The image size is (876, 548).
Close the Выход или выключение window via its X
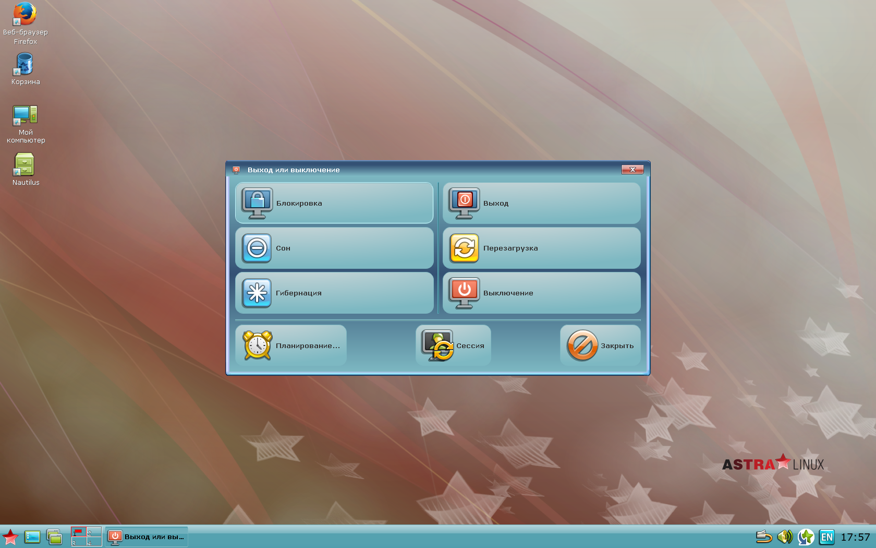tap(632, 170)
